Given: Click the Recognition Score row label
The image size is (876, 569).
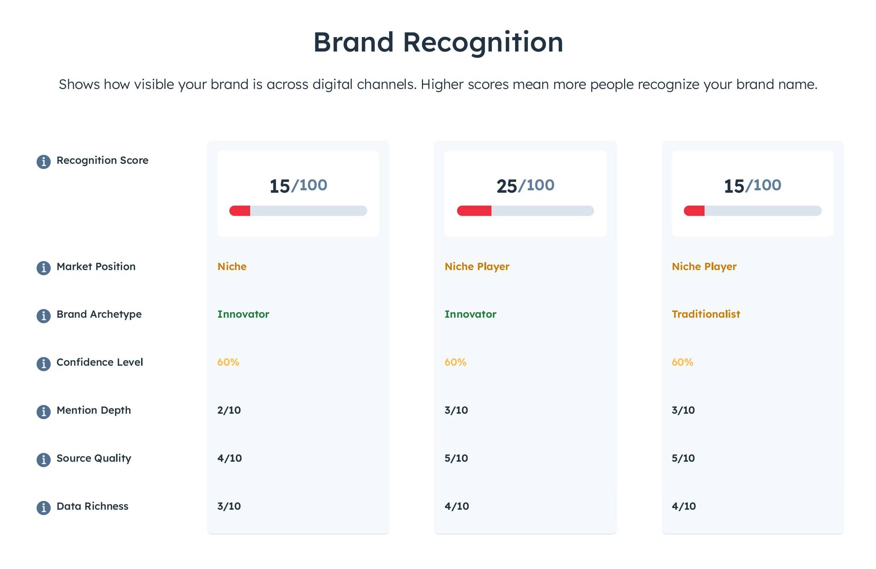Looking at the screenshot, I should click(102, 160).
